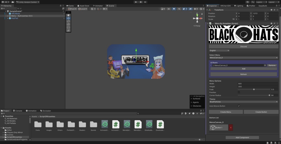The width and height of the screenshot is (281, 144).
Task: Click the Position Y field
Action: 258,13
